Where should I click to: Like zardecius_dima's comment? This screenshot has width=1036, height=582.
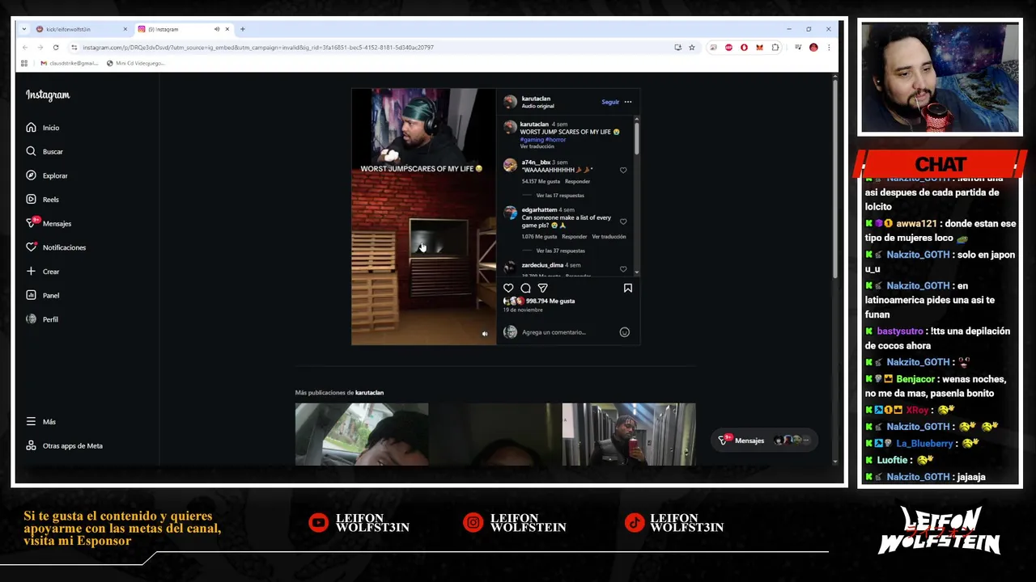pyautogui.click(x=623, y=269)
